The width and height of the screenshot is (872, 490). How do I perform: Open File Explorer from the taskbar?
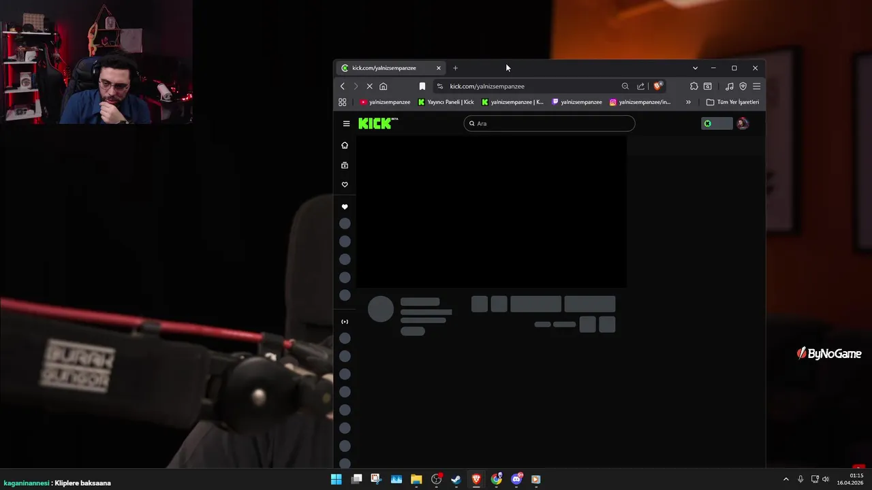click(x=416, y=479)
